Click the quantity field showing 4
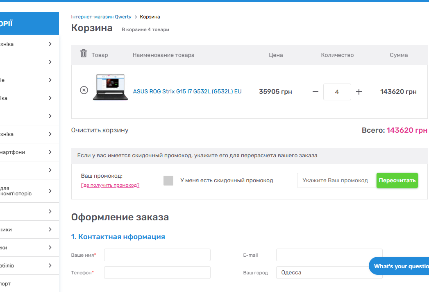Screen dimensions: 429x292 pos(337,92)
